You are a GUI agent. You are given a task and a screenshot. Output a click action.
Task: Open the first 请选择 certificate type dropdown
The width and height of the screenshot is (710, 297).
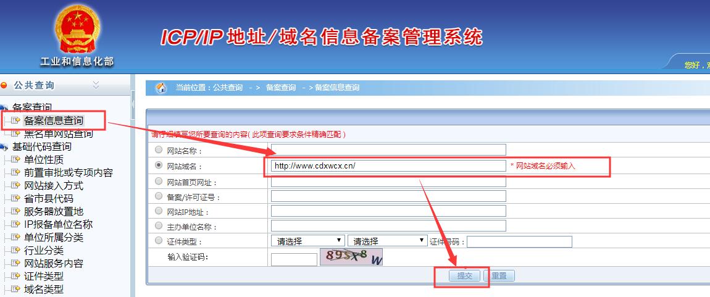pyautogui.click(x=308, y=241)
